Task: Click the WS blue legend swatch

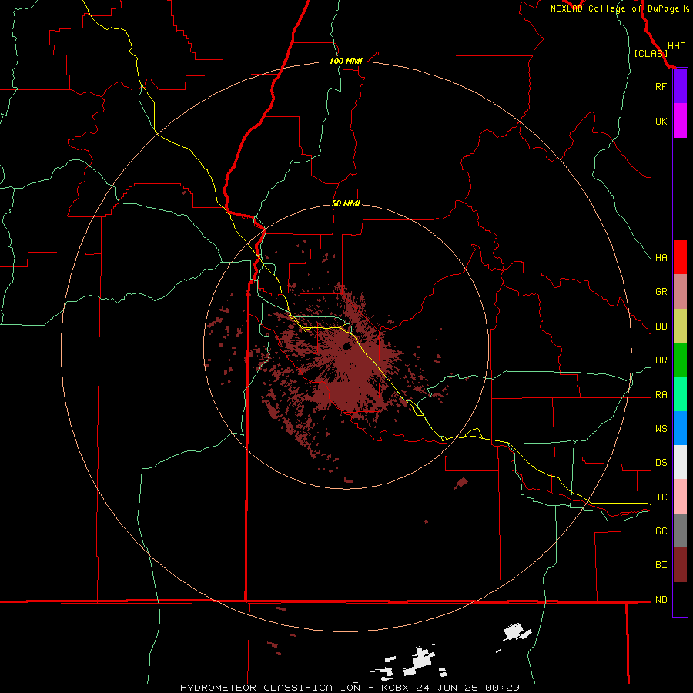Action: pos(680,428)
